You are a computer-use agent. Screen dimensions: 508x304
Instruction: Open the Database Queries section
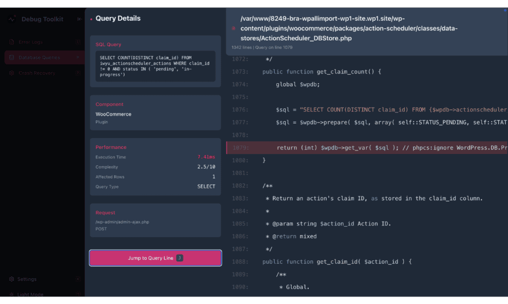click(44, 57)
